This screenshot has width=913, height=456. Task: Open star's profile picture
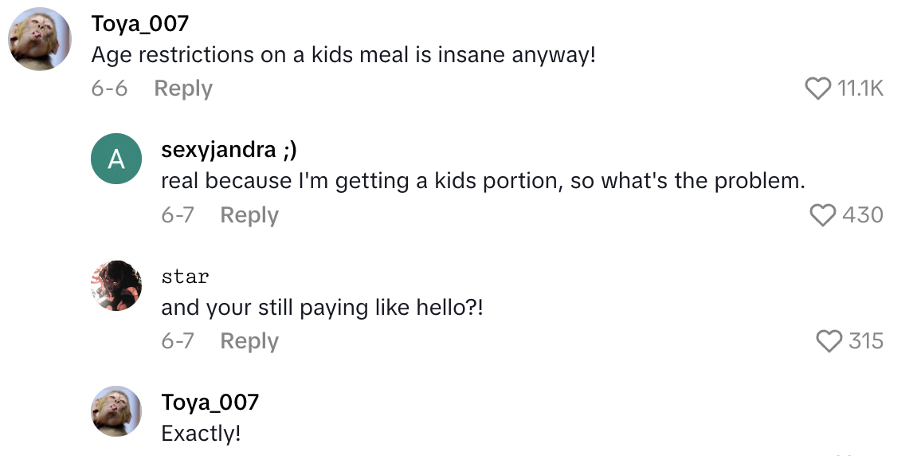[x=116, y=285]
